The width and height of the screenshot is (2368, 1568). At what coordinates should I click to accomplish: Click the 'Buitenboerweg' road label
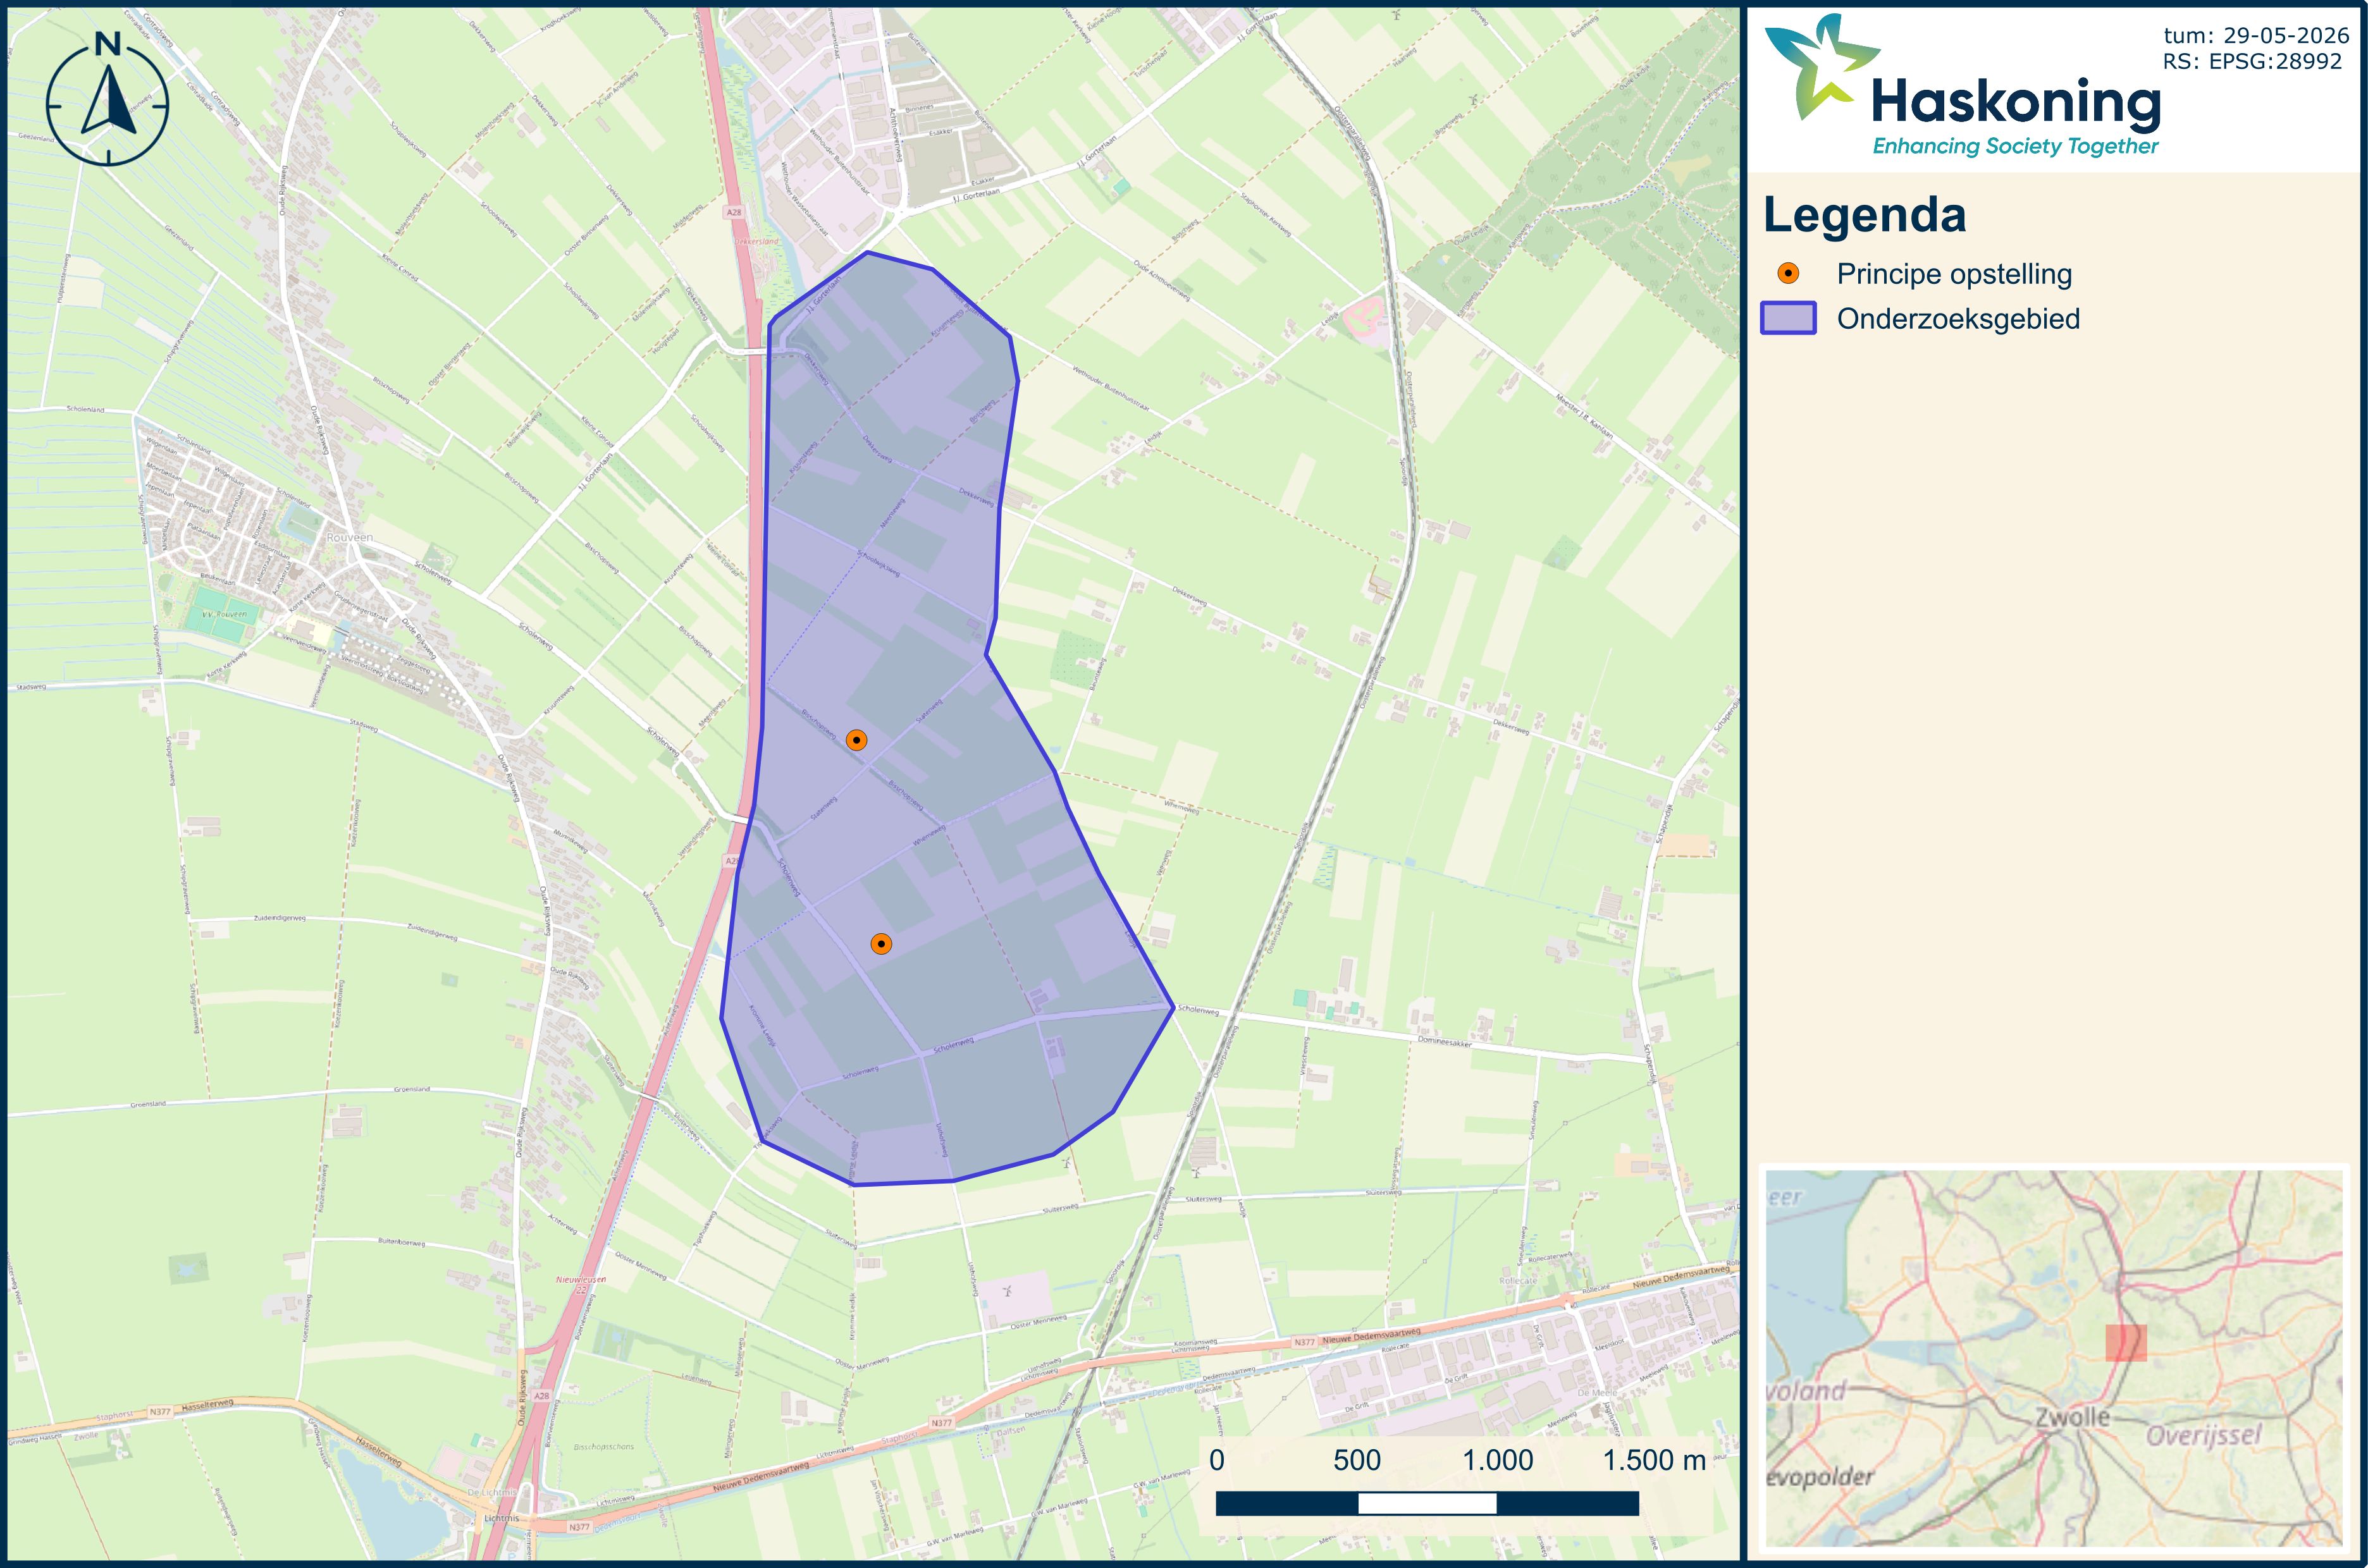tap(402, 1242)
